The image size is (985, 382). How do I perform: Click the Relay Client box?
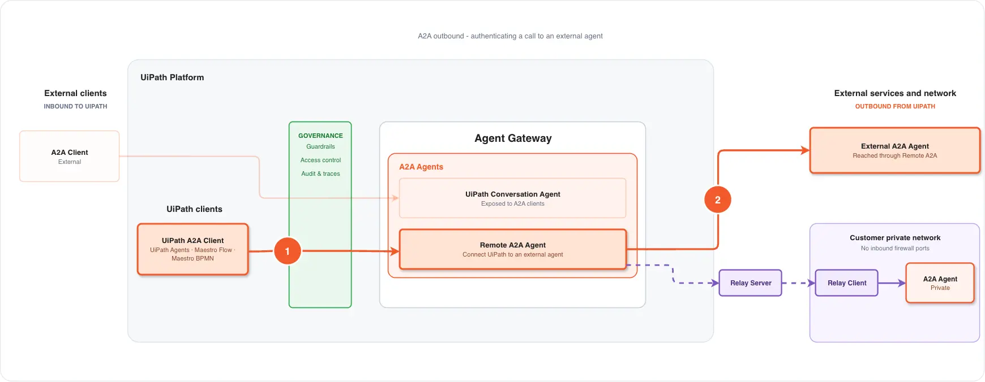847,283
